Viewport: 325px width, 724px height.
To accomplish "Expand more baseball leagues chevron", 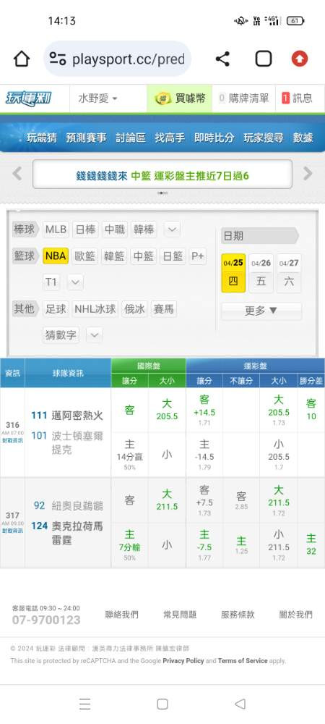I will click(x=172, y=230).
